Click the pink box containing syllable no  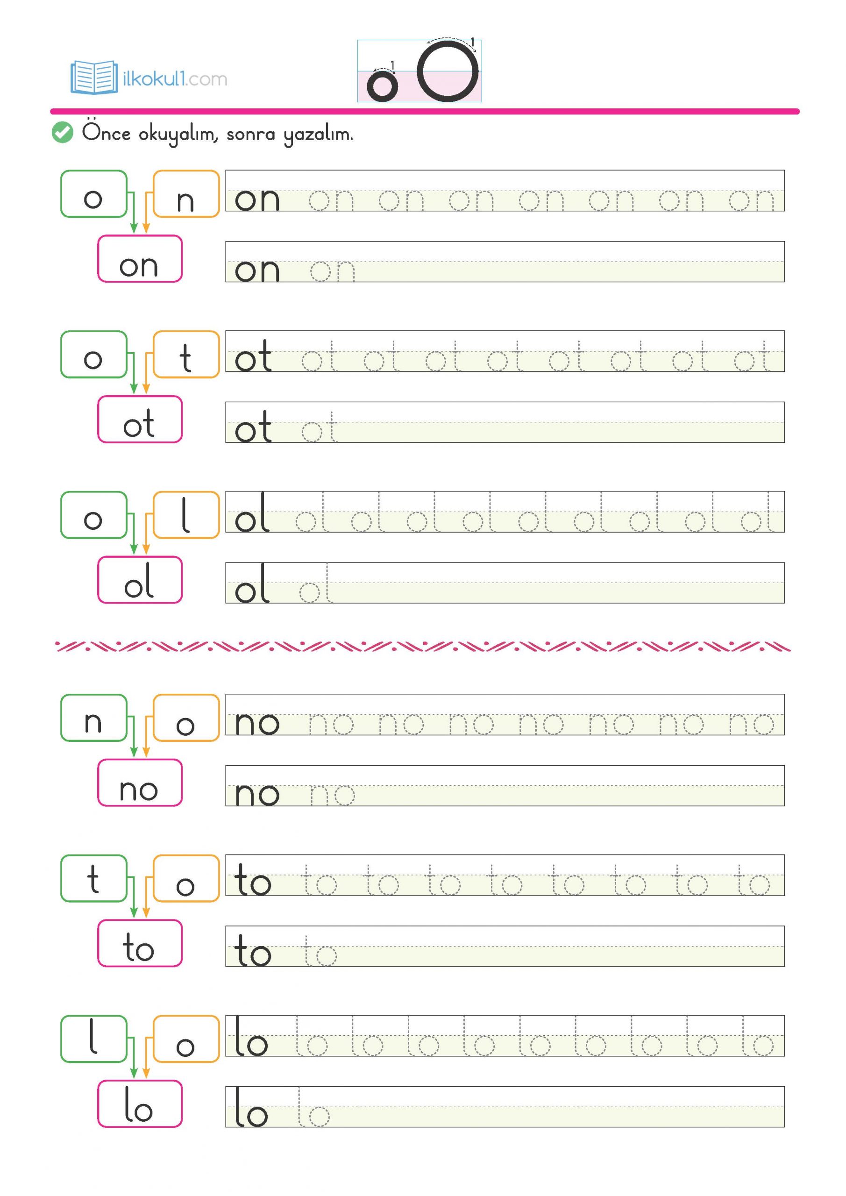coord(140,783)
